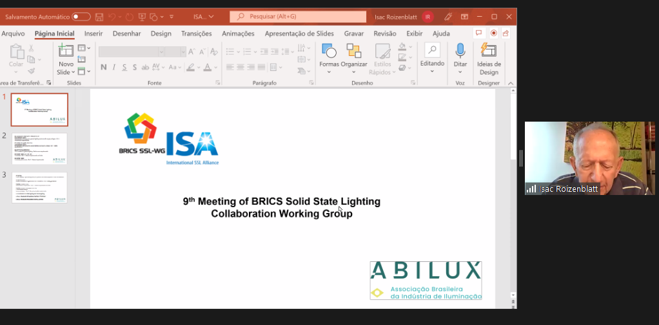Click the 9th Meeting title text
Image resolution: width=659 pixels, height=325 pixels.
[282, 208]
